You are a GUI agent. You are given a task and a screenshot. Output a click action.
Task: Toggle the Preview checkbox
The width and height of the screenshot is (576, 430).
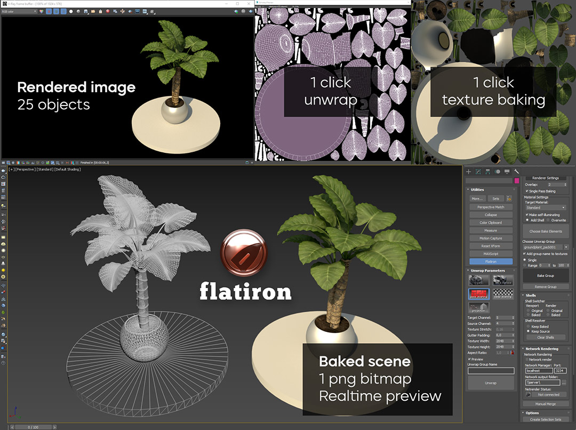tap(469, 359)
